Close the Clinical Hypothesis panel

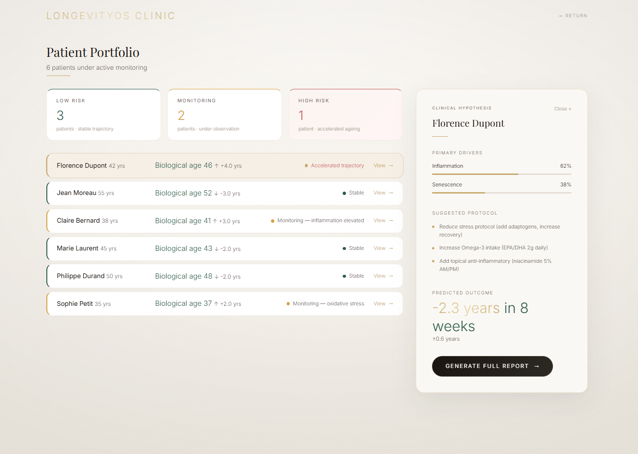[x=562, y=109]
